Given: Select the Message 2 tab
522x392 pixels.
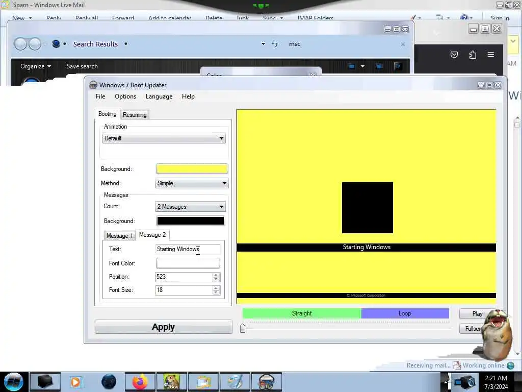Looking at the screenshot, I should (x=152, y=235).
